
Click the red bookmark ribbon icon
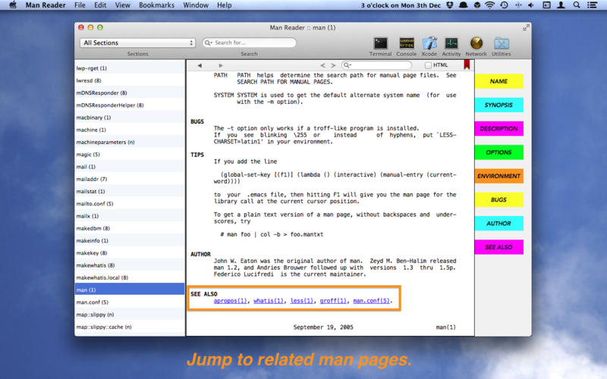pos(467,65)
